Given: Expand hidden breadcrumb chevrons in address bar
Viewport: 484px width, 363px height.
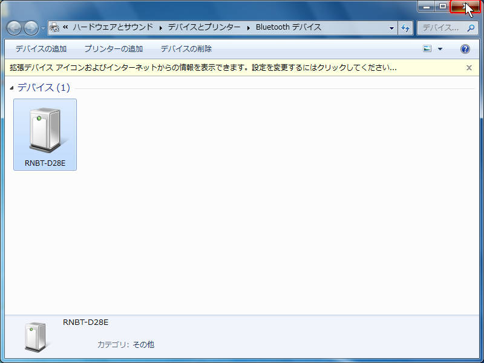Looking at the screenshot, I should tap(65, 27).
